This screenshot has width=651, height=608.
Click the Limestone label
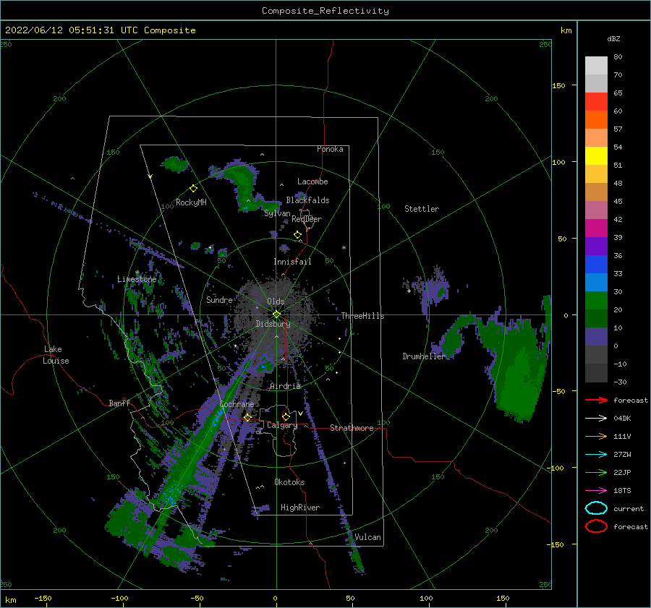point(137,279)
